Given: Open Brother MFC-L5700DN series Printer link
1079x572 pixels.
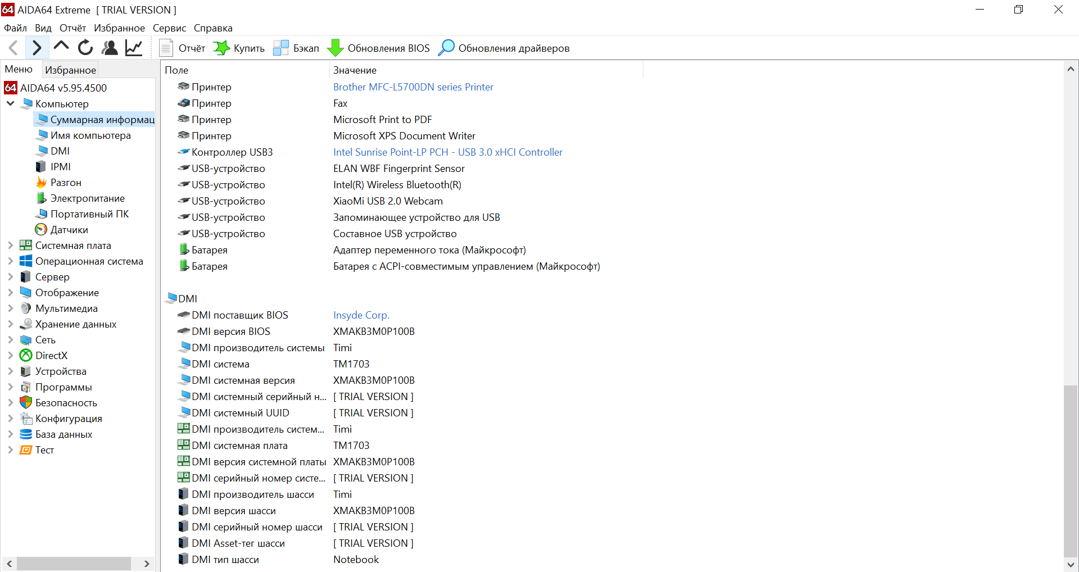Looking at the screenshot, I should pyautogui.click(x=413, y=87).
